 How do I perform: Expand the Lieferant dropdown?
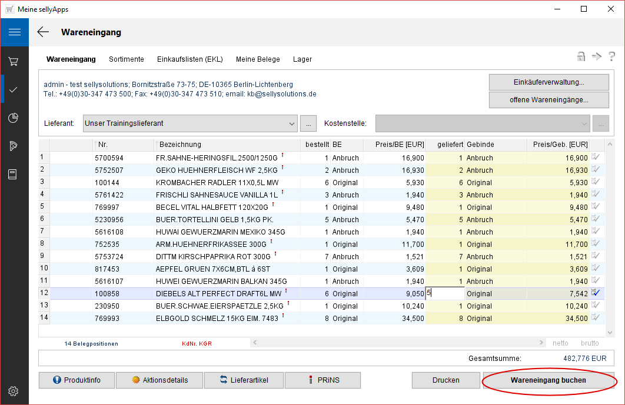(292, 123)
